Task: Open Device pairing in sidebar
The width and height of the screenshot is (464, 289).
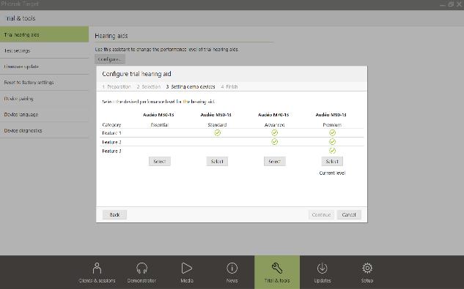Action: pos(45,98)
